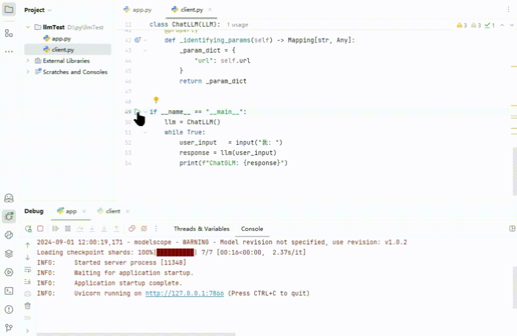Switch to the client.py editor tab
Viewport: 517px width, 336px height.
(188, 10)
